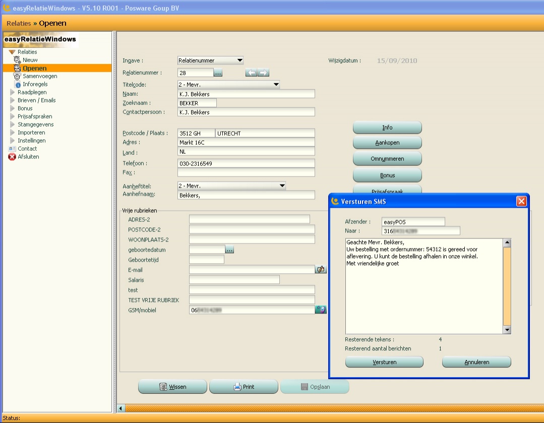This screenshot has height=423, width=544.
Task: Click the Opslaan button
Action: [315, 387]
